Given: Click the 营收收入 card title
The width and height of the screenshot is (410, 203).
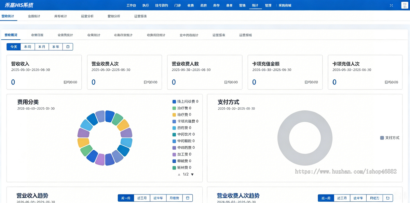Looking at the screenshot, I should click(x=20, y=64).
